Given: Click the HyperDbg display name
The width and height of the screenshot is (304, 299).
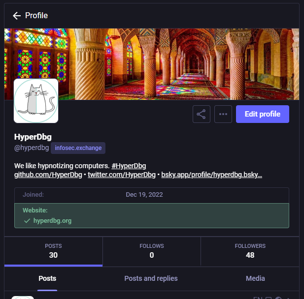Looking at the screenshot, I should tap(33, 137).
